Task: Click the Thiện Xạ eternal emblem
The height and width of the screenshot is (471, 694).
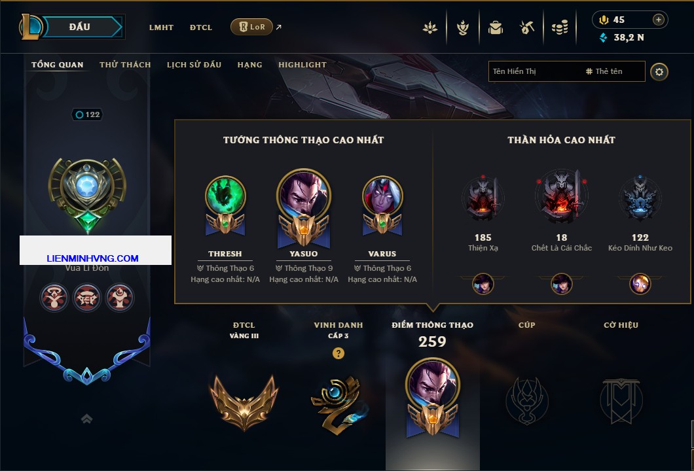Action: (483, 198)
